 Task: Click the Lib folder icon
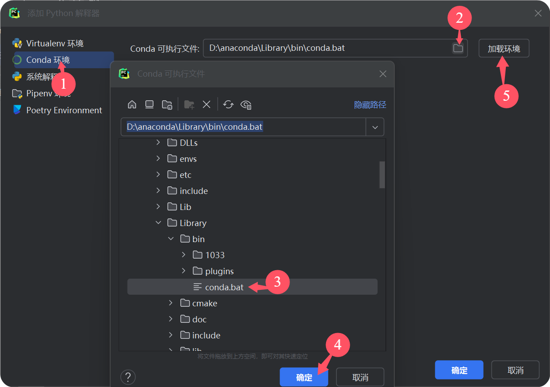(x=172, y=207)
